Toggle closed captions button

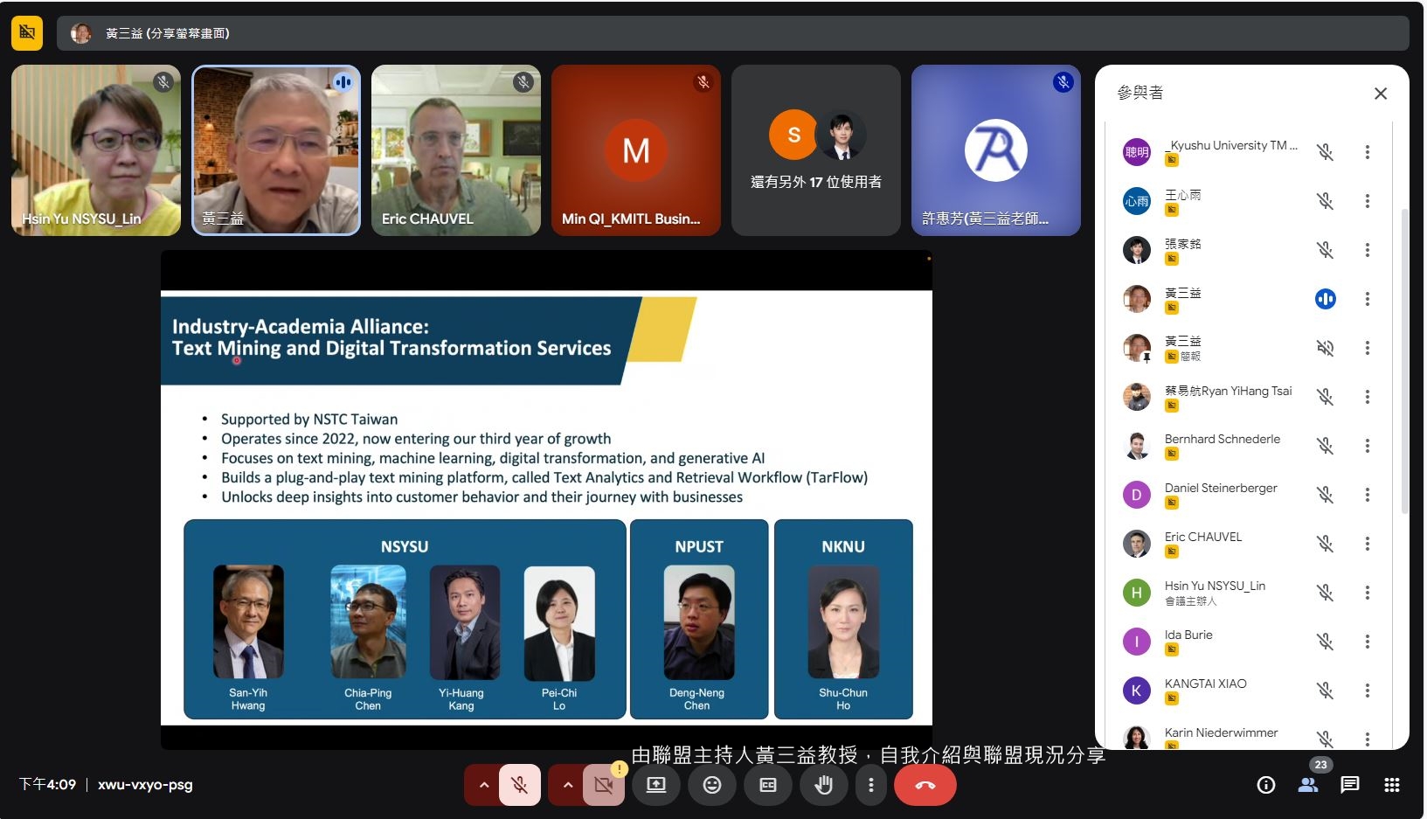768,785
